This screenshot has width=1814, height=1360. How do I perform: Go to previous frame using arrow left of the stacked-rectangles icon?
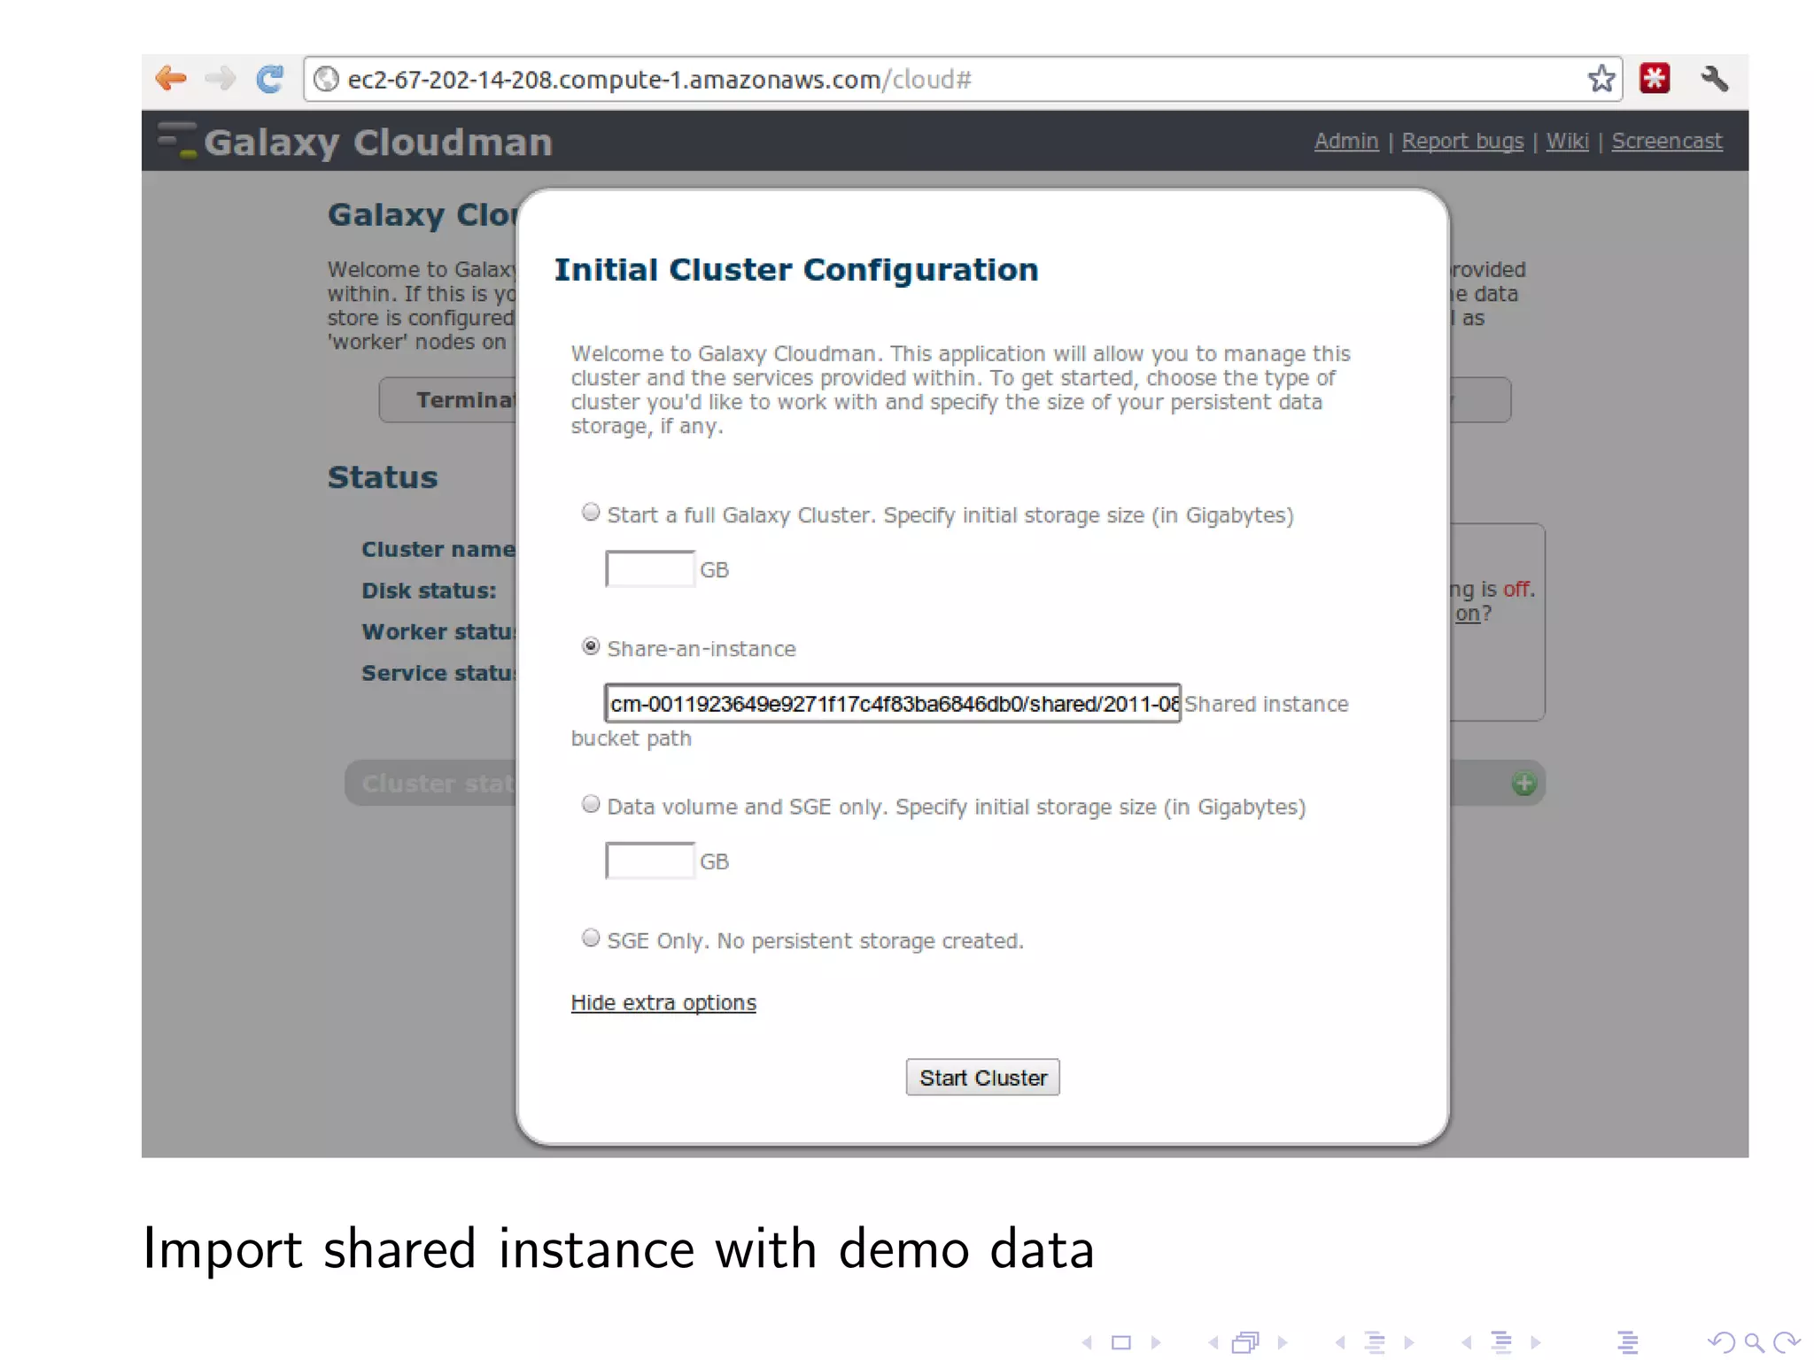pyautogui.click(x=1213, y=1342)
